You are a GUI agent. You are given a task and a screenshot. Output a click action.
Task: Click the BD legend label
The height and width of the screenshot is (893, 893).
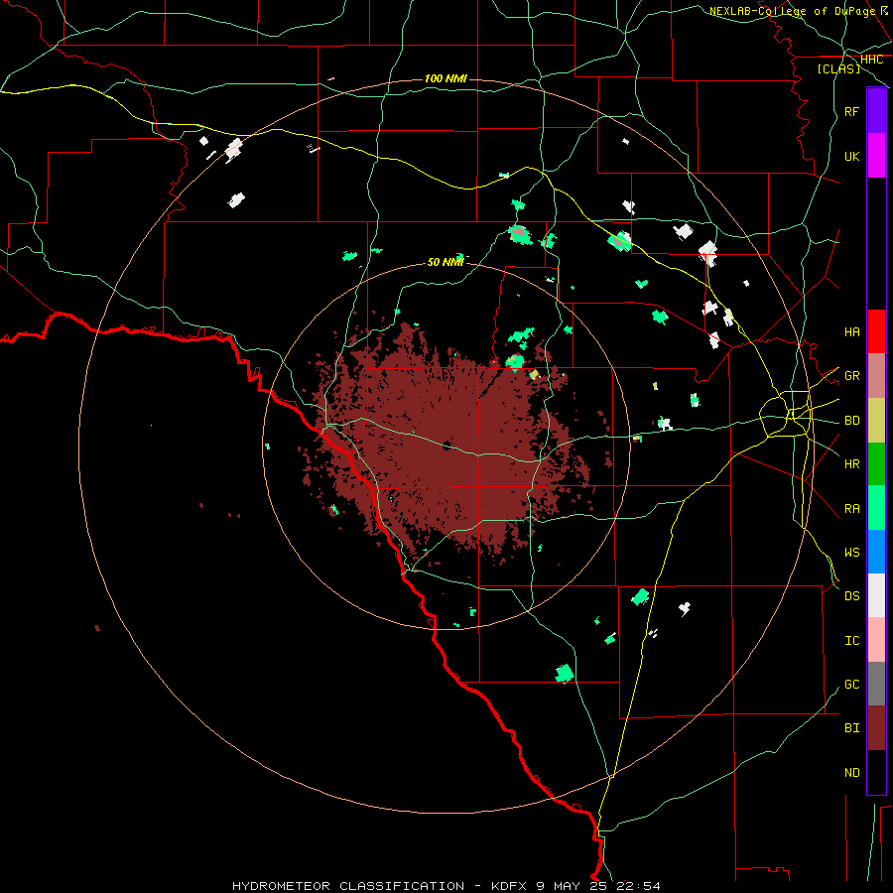(852, 421)
